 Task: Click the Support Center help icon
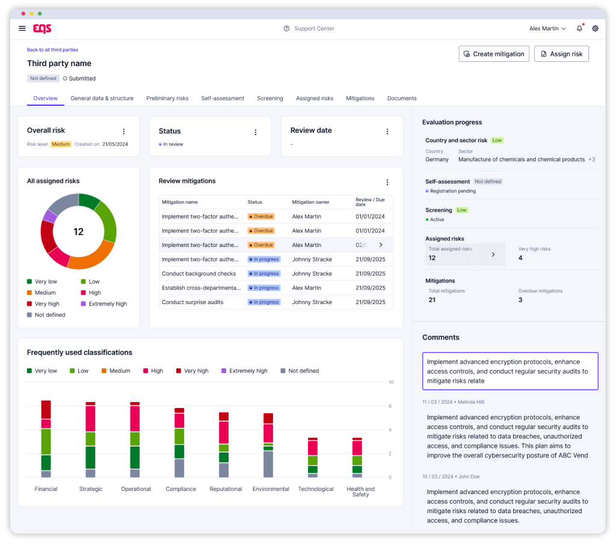point(286,28)
